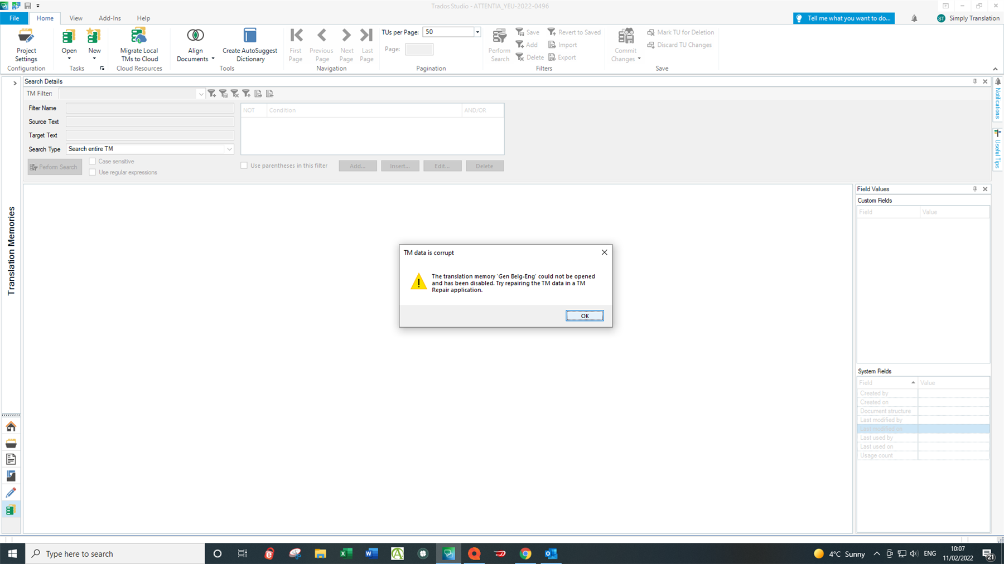The height and width of the screenshot is (564, 1004).
Task: Jump to Last Page icon
Action: click(366, 36)
